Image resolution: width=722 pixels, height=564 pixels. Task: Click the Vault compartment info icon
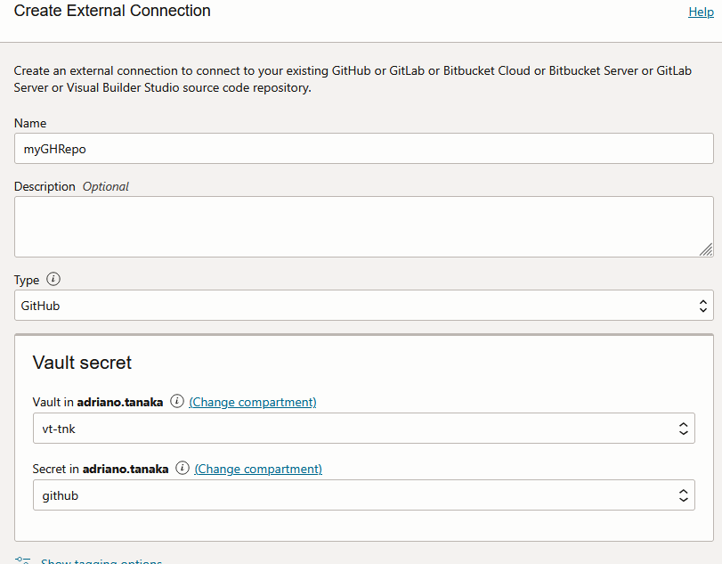(x=177, y=401)
